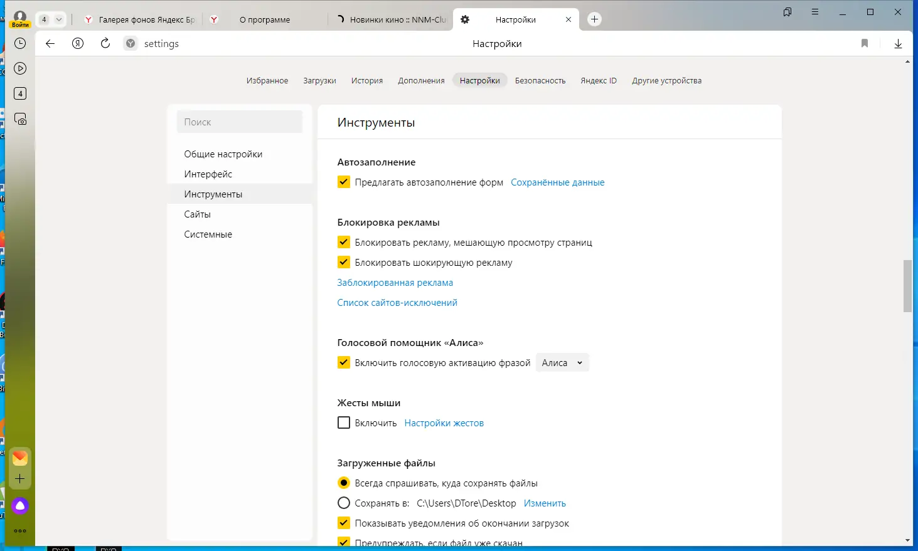This screenshot has height=551, width=918.
Task: Click the Поиск settings search field
Action: (x=240, y=122)
